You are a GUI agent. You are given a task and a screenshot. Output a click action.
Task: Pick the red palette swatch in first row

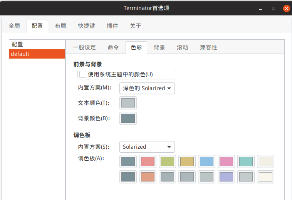pyautogui.click(x=148, y=161)
